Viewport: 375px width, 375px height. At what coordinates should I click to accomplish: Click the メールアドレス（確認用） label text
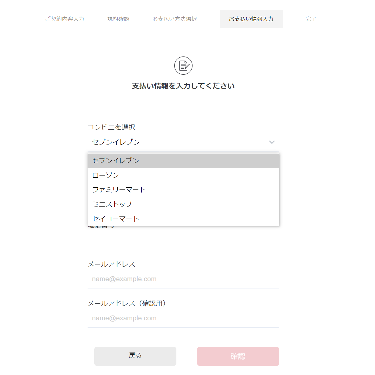coord(127,303)
